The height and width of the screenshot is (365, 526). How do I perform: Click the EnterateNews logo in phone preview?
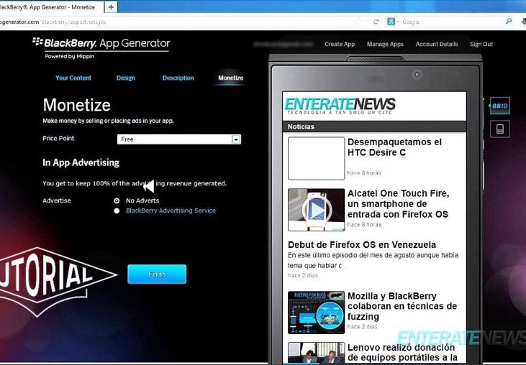pos(340,105)
